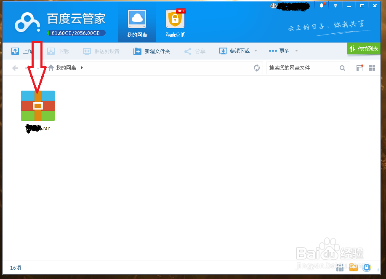Click the blue lock status icon
The image size is (386, 279).
click(367, 267)
